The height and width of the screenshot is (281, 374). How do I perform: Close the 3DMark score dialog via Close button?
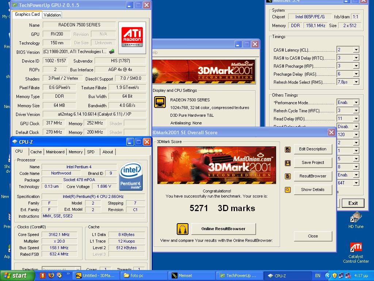tap(313, 236)
